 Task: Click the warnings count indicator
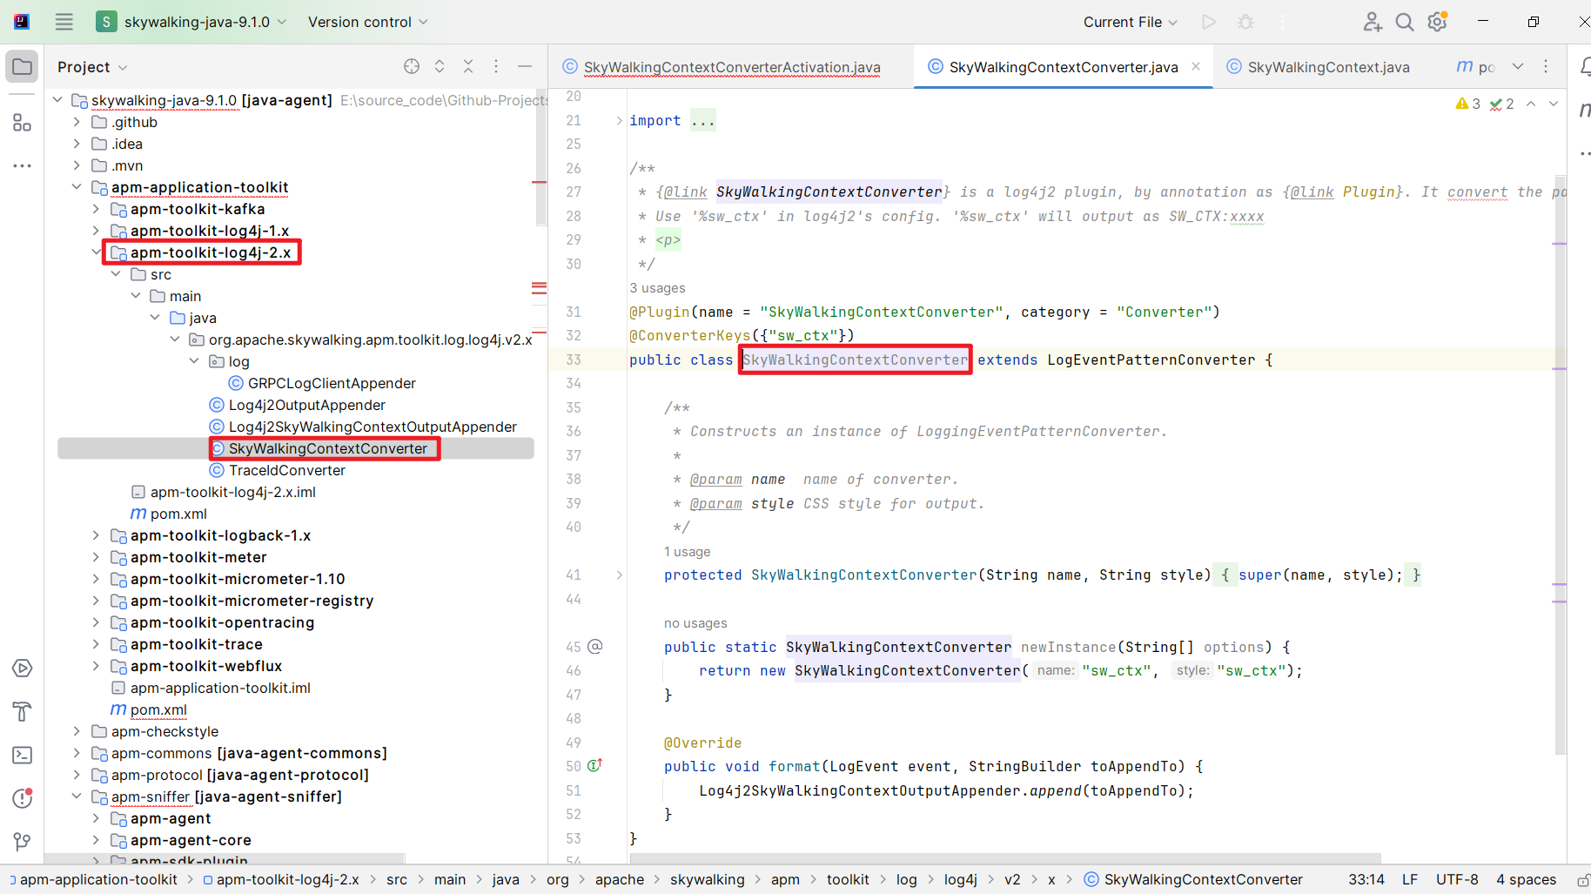[x=1468, y=104]
